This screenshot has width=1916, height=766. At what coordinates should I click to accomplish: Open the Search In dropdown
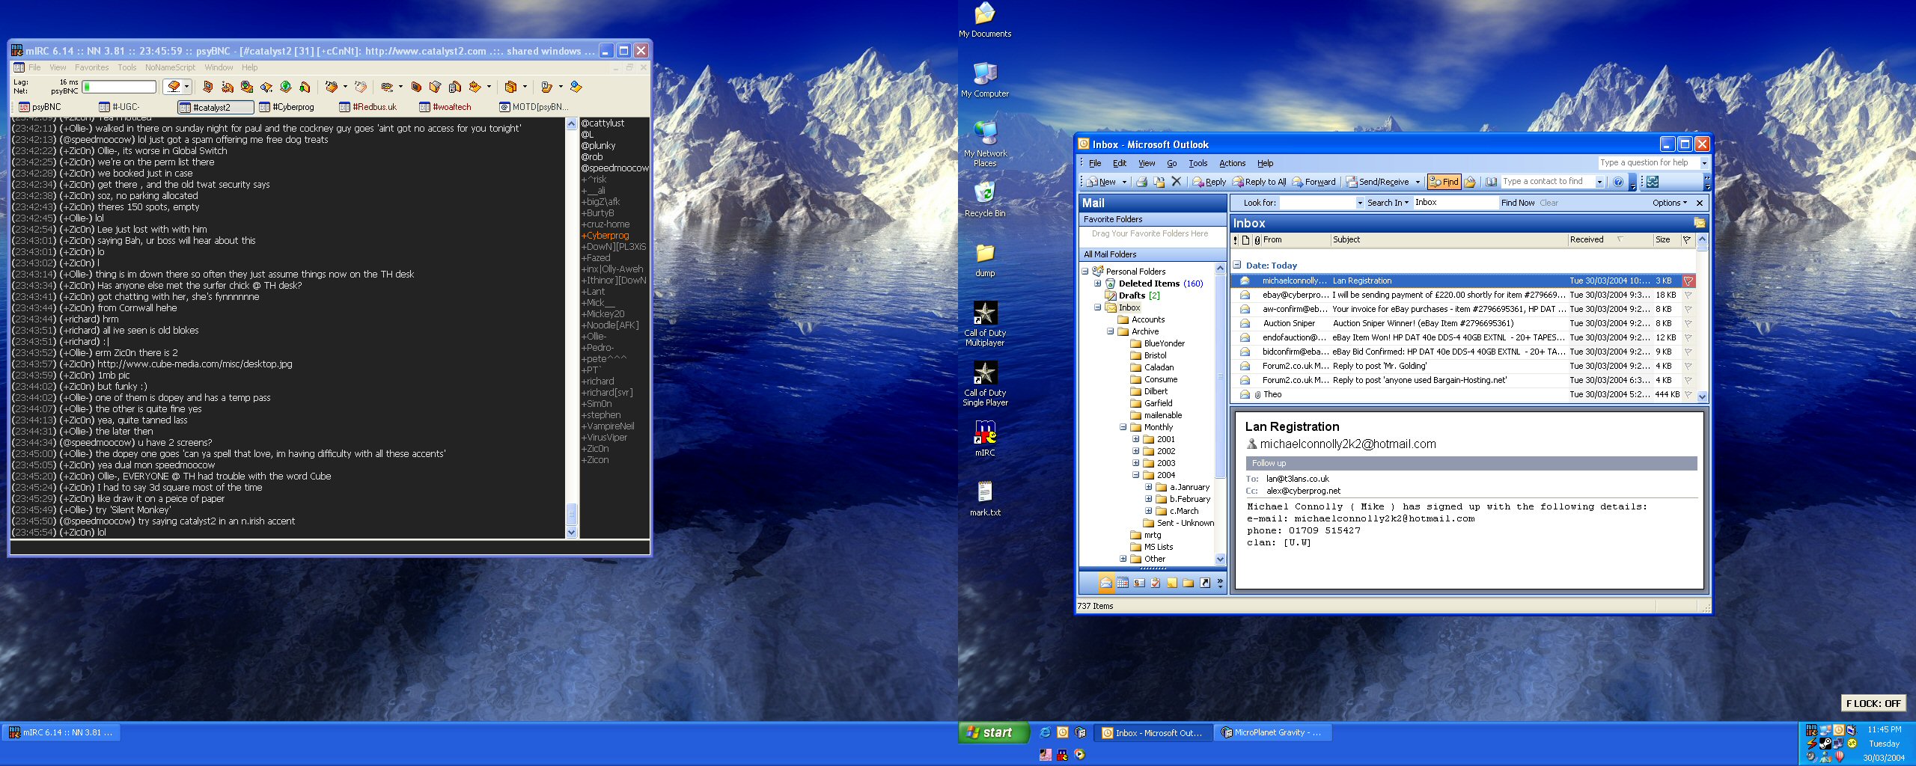coord(1388,203)
